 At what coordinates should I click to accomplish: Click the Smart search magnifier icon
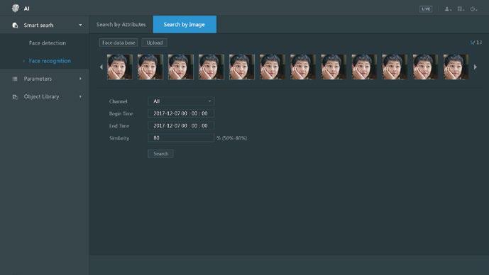(x=15, y=26)
